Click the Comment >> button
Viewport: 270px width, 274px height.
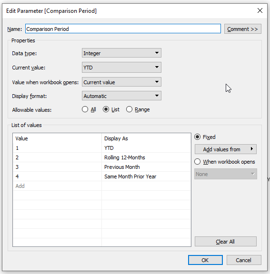click(x=243, y=29)
